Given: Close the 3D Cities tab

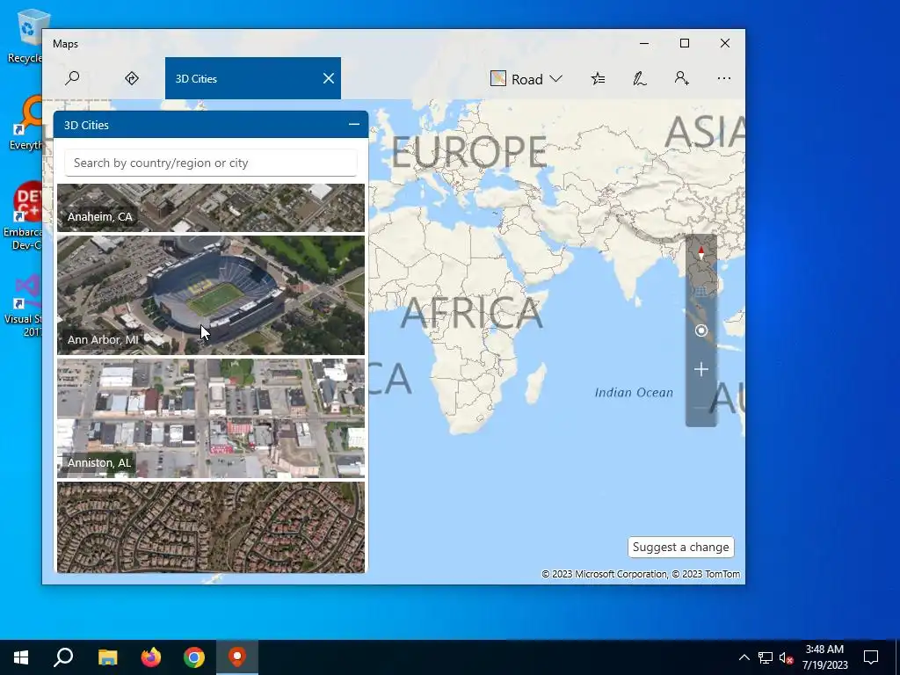Looking at the screenshot, I should tap(329, 78).
